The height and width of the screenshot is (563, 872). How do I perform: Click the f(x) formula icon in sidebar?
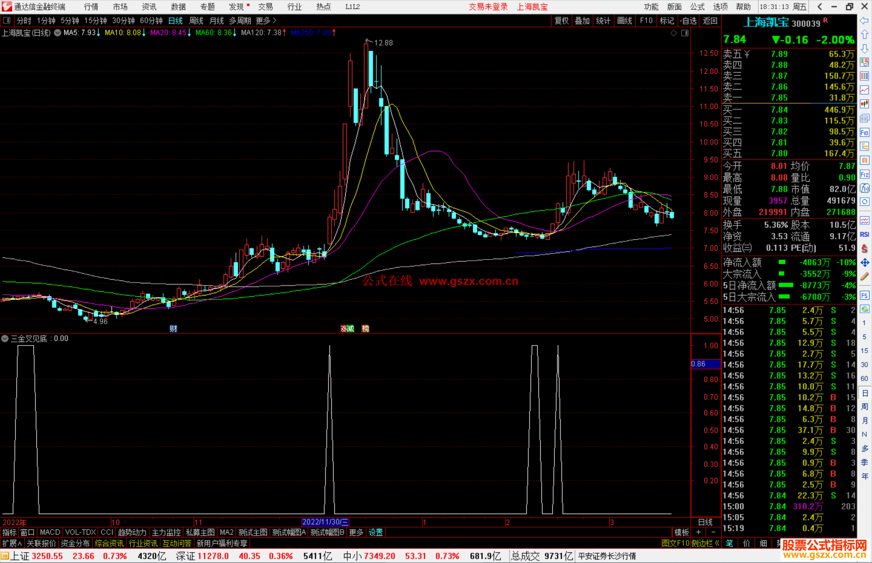pyautogui.click(x=864, y=188)
